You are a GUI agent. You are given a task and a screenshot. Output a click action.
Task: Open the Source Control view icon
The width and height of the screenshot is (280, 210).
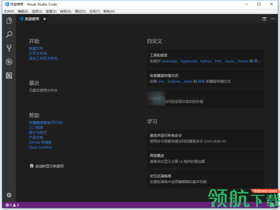click(9, 48)
